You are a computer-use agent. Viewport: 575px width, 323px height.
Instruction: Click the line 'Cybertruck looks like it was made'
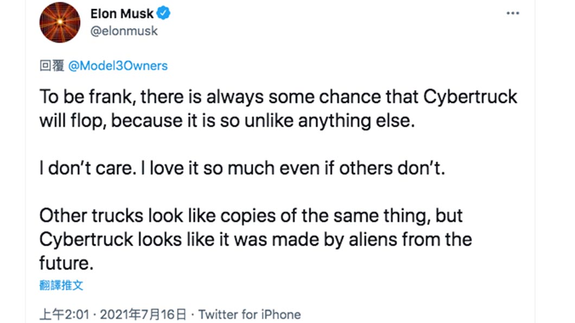[255, 240]
